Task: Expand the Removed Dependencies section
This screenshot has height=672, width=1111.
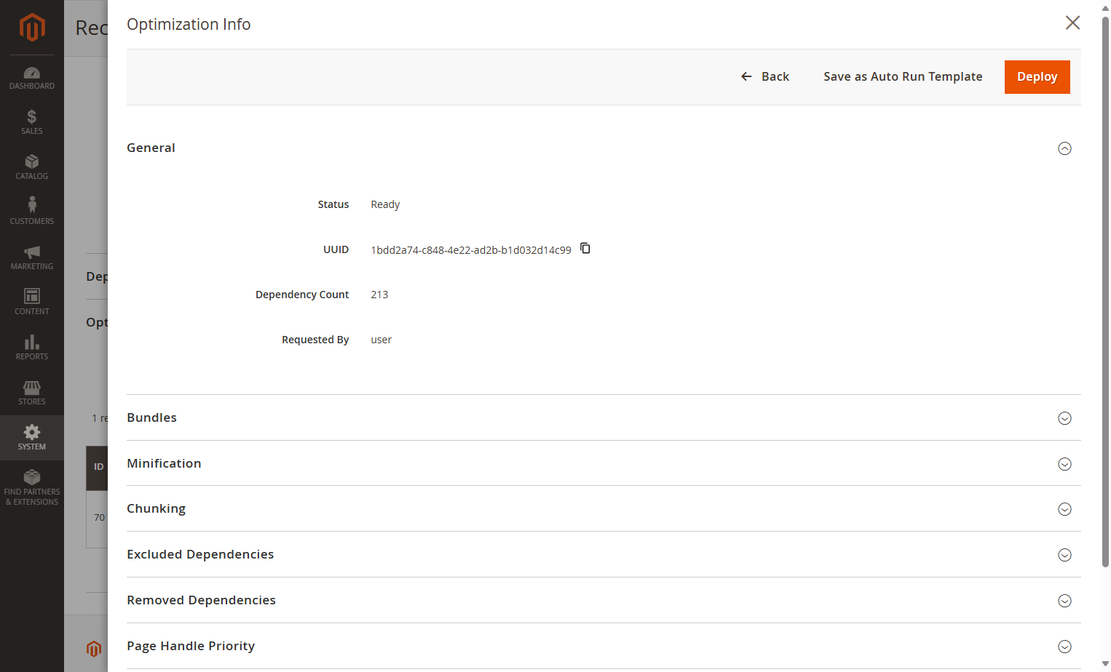Action: pyautogui.click(x=1064, y=601)
